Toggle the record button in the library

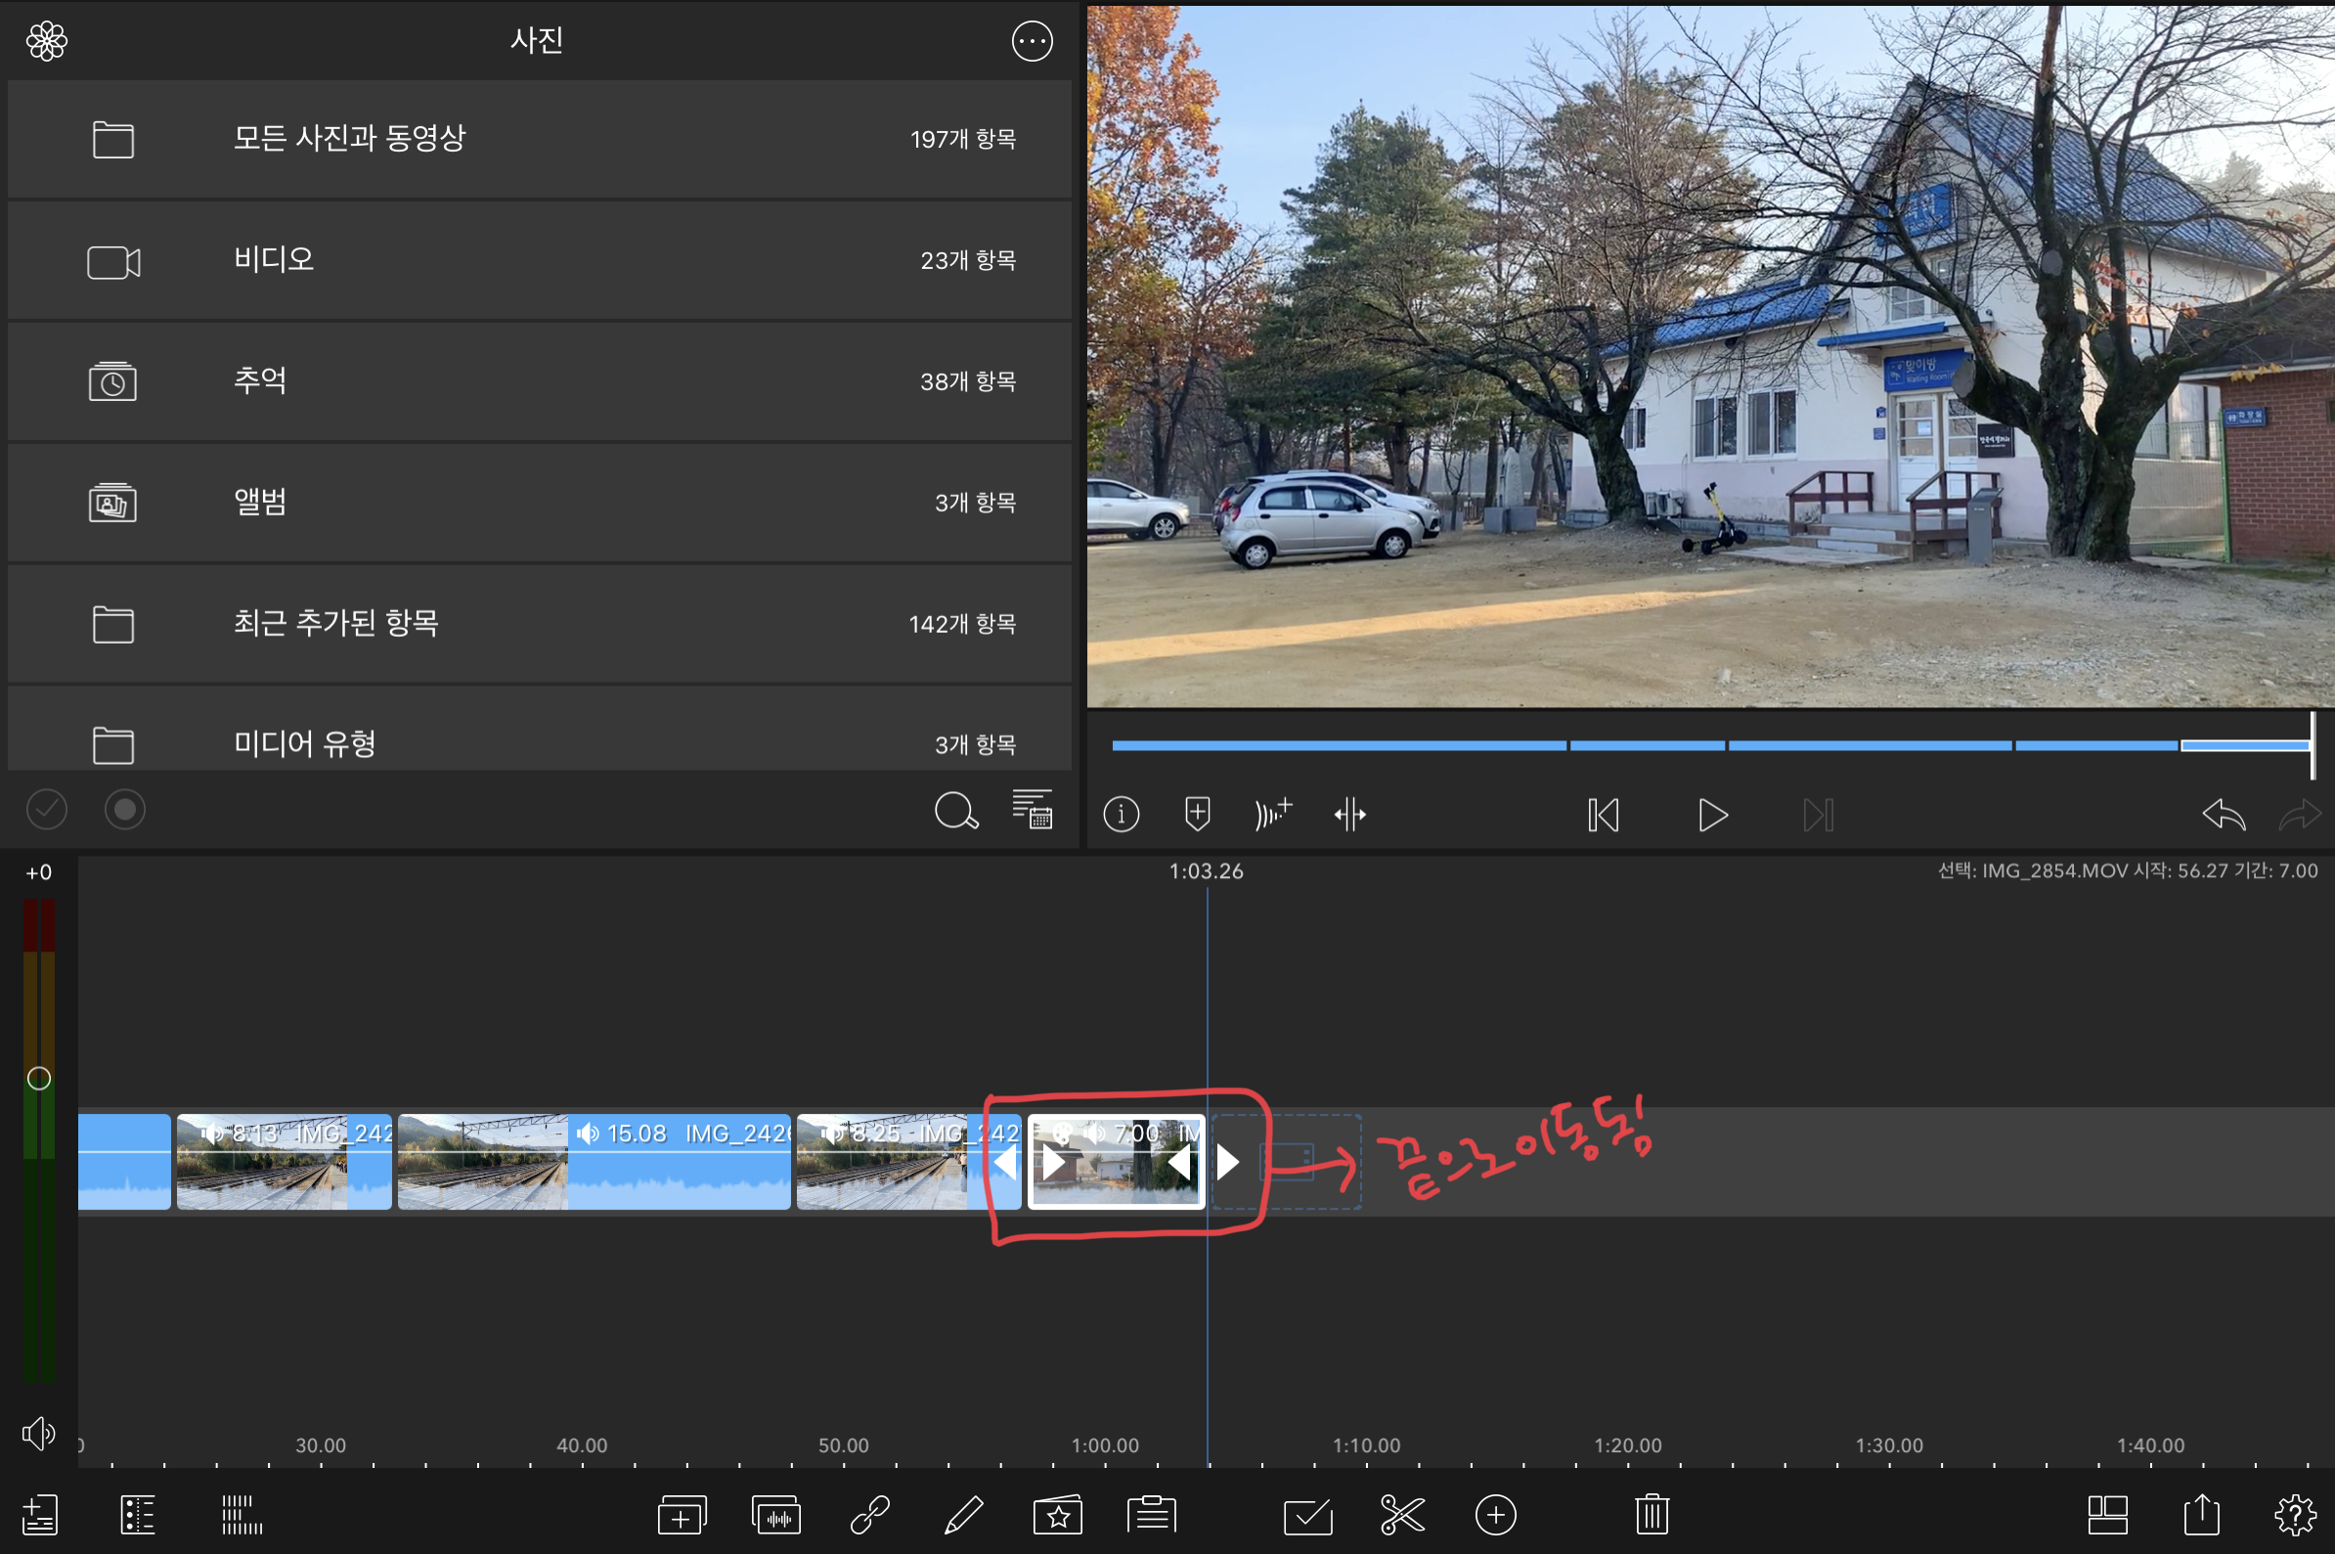[125, 810]
